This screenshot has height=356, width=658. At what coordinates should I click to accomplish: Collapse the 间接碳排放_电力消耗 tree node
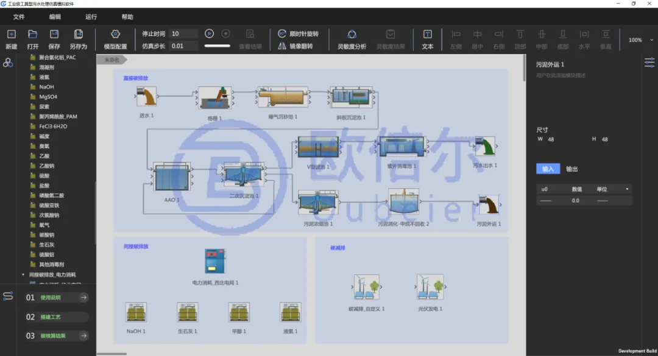pyautogui.click(x=23, y=274)
